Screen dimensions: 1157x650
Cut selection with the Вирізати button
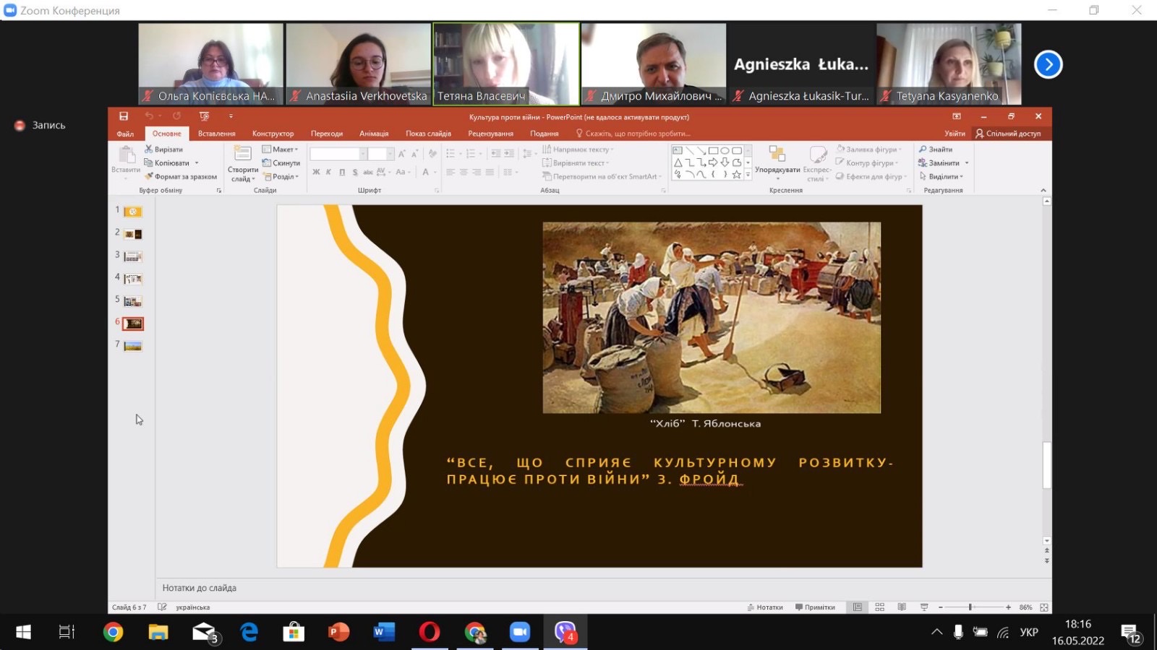(x=164, y=149)
